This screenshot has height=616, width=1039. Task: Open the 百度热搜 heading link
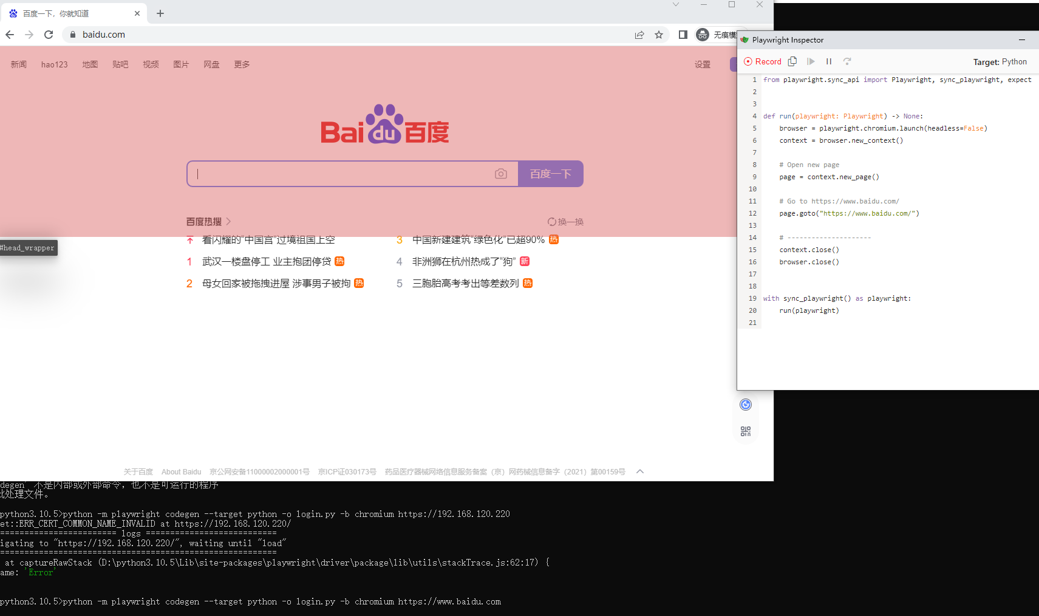coord(208,222)
